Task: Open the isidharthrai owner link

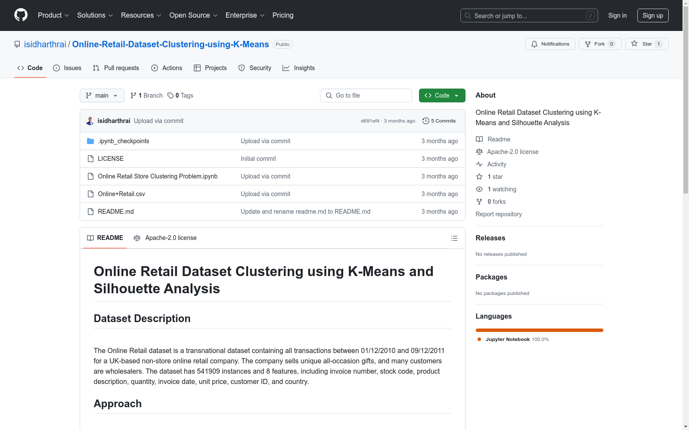Action: tap(45, 44)
